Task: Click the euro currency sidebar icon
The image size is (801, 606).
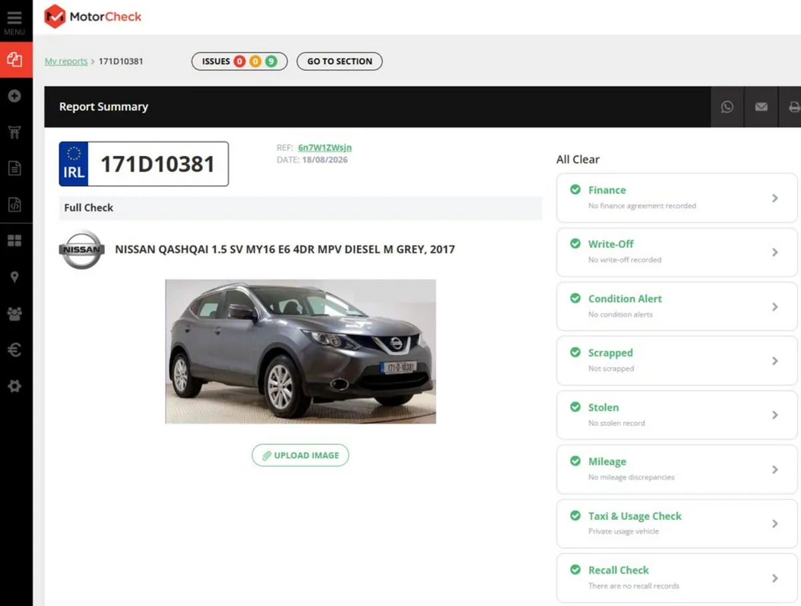Action: [x=15, y=349]
